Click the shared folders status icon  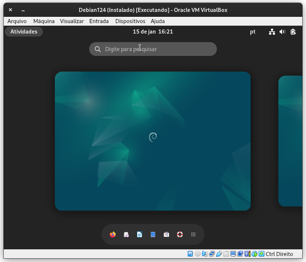226,254
